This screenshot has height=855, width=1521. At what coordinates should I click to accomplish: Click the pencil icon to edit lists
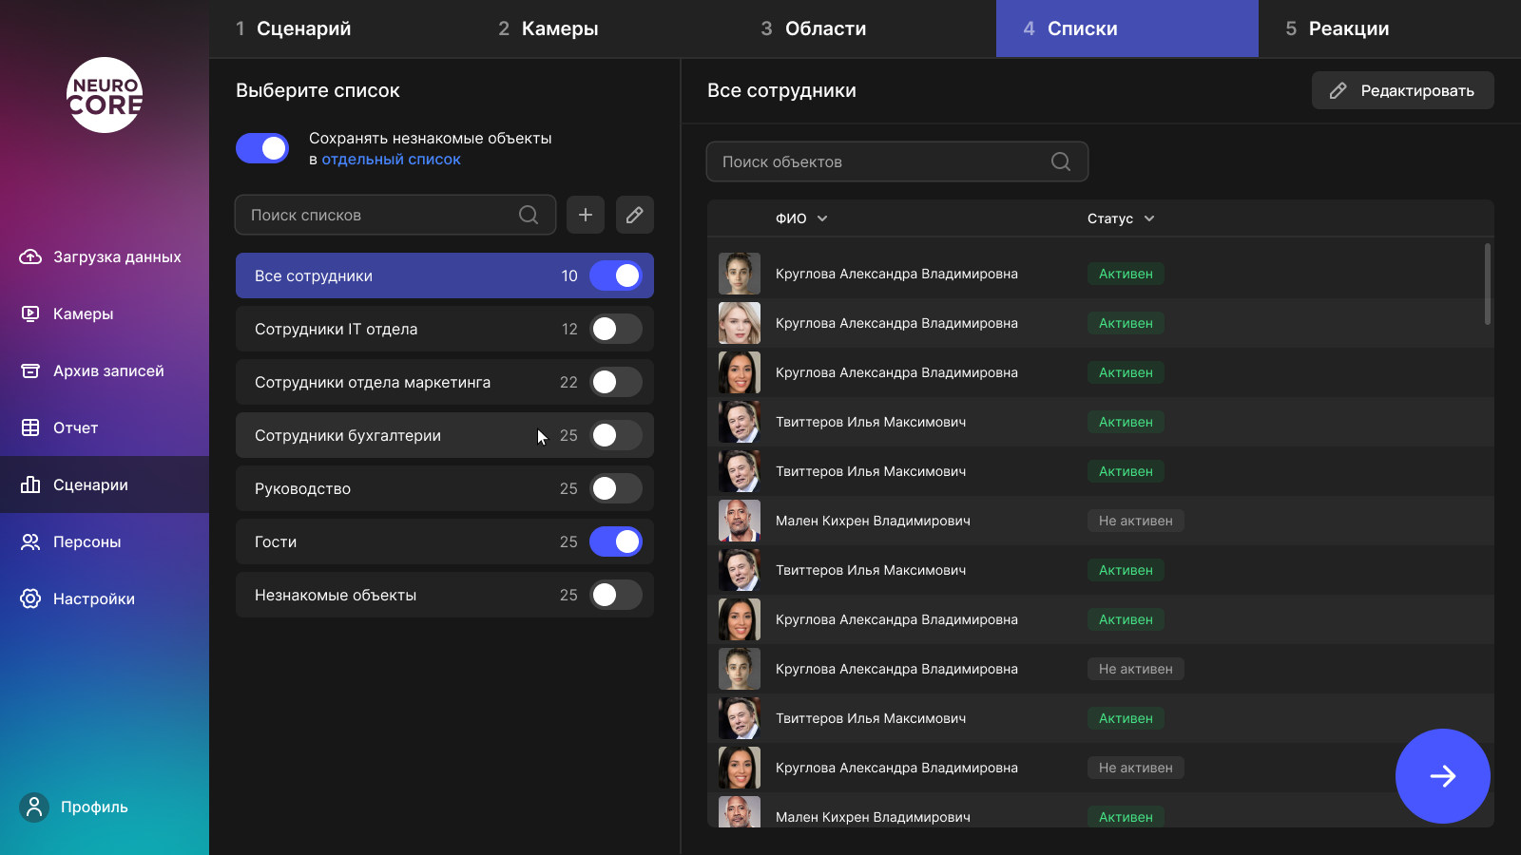[635, 215]
